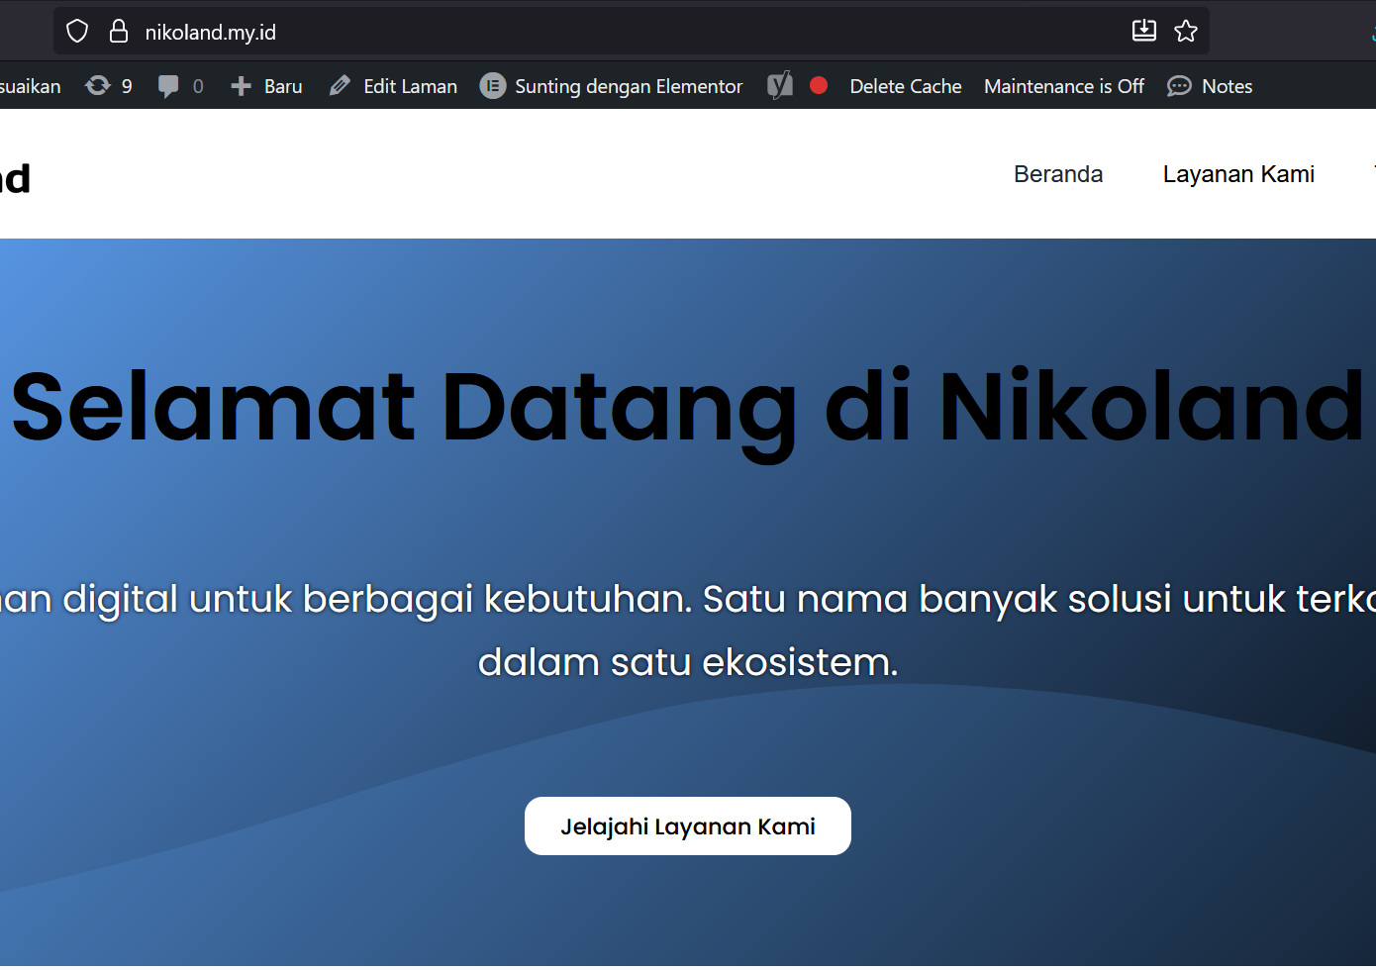Click the plus icon next to Baru

pos(241,86)
